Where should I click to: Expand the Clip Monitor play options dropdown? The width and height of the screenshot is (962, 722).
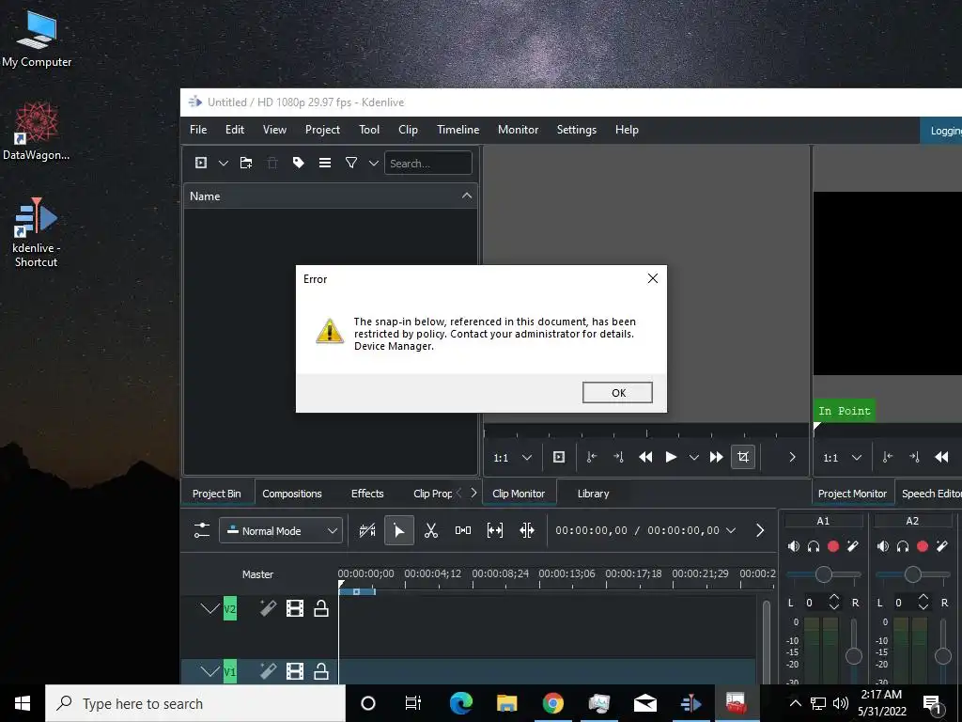(694, 458)
